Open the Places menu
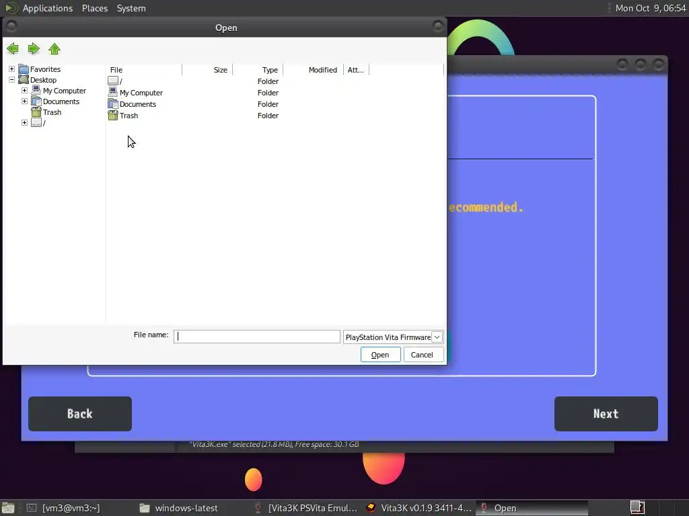The height and width of the screenshot is (516, 689). click(x=95, y=8)
